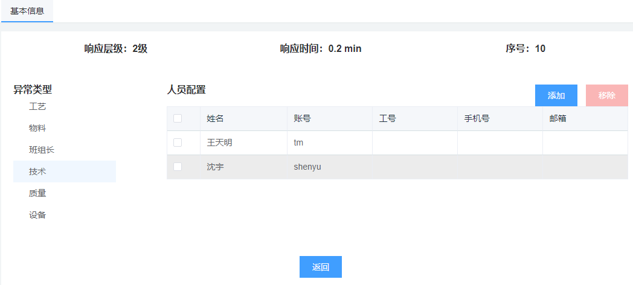
Task: Click the 邮箱 column header
Action: (x=557, y=118)
